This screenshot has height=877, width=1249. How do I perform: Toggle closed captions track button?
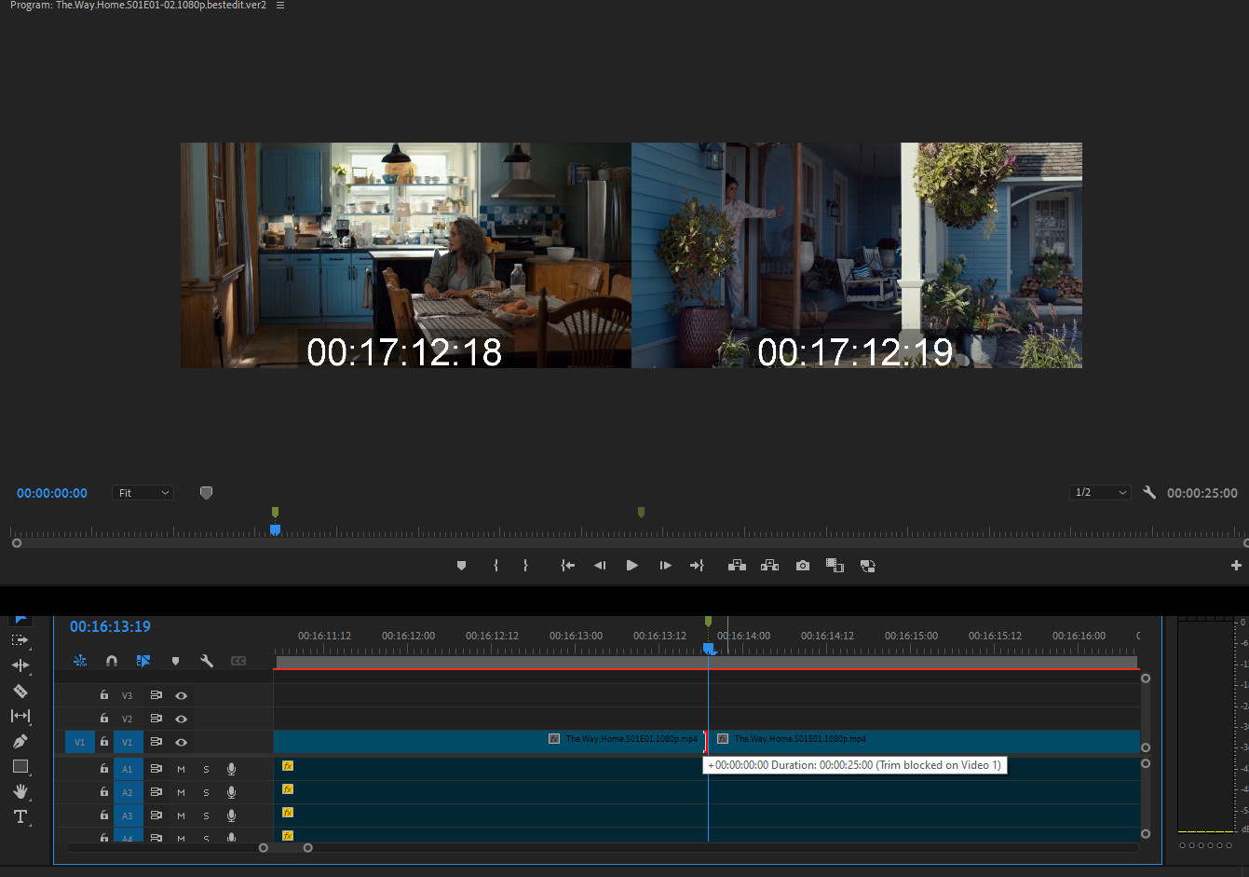pos(238,661)
